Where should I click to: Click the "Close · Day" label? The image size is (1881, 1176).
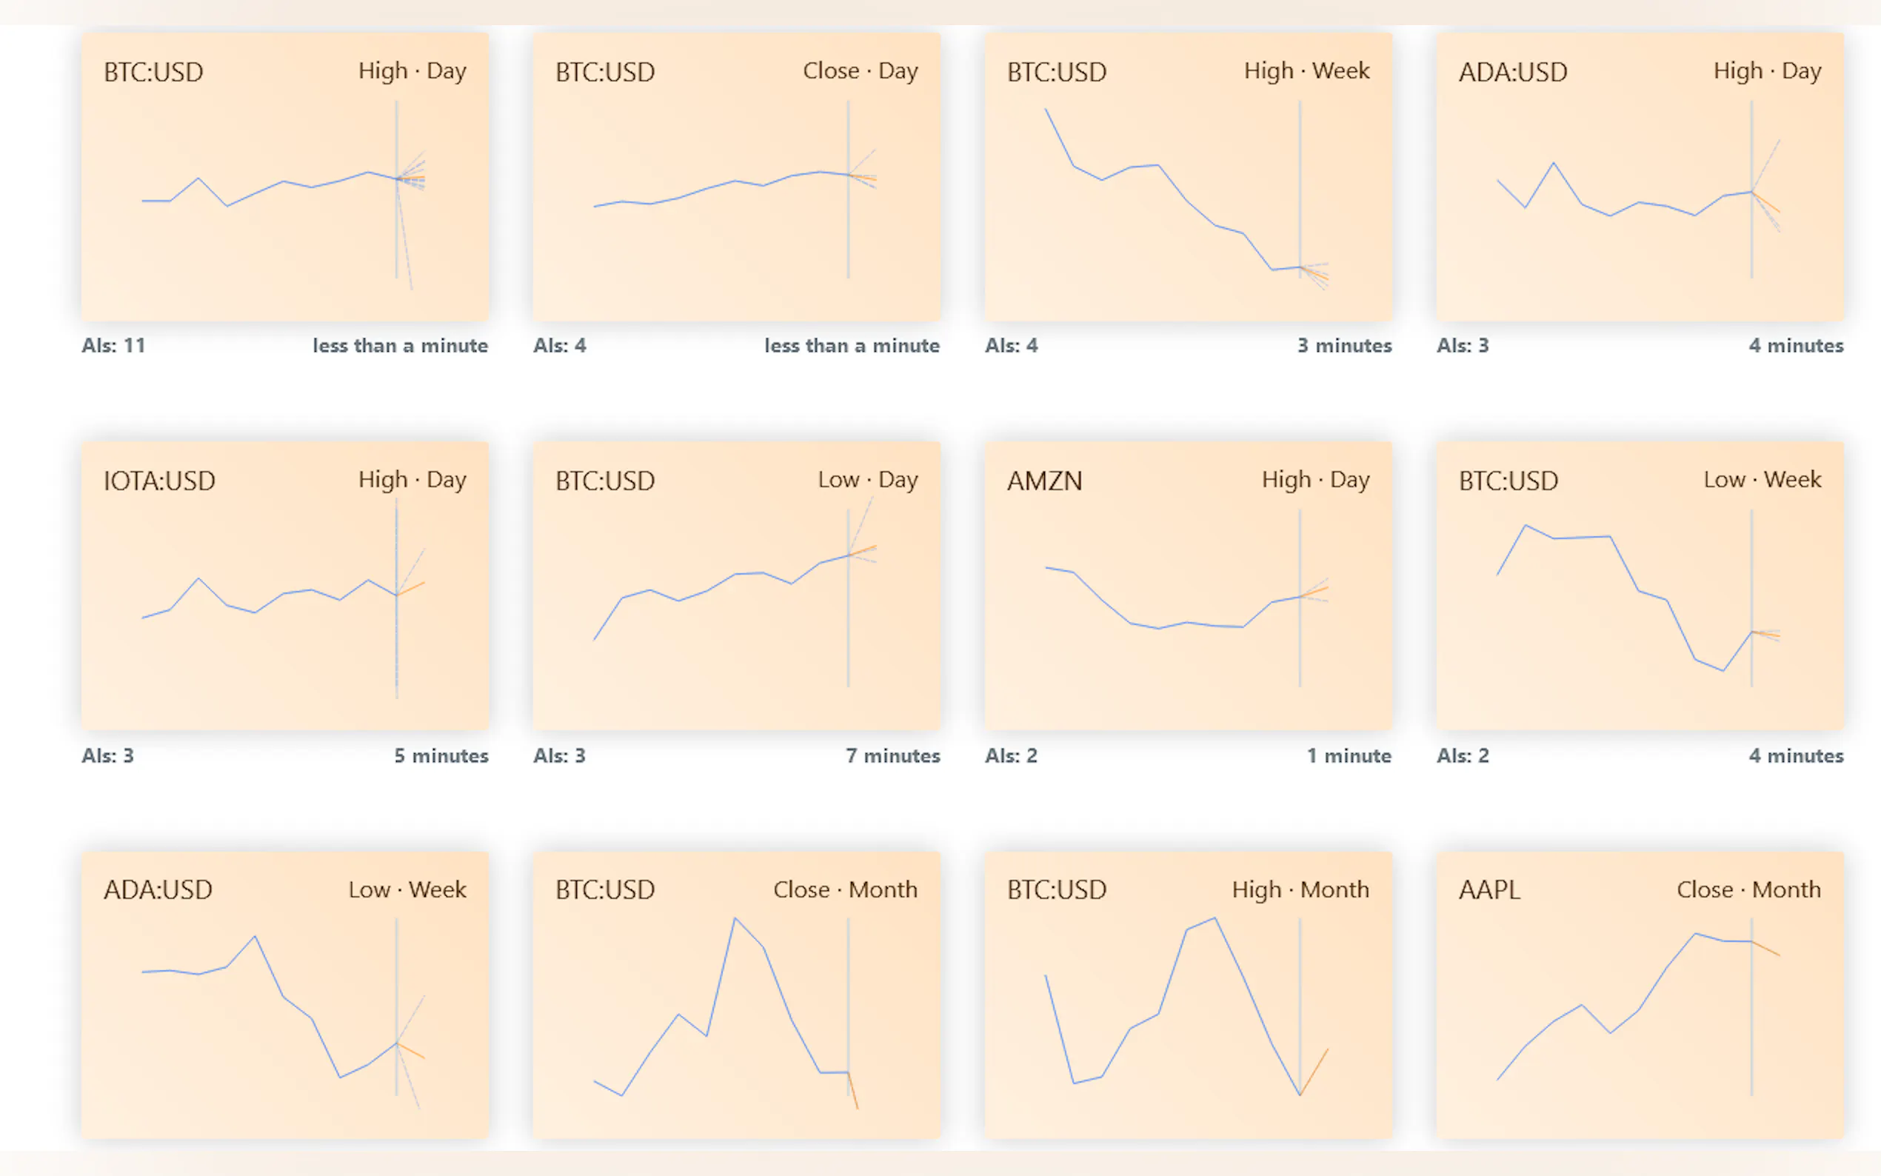[x=860, y=71]
